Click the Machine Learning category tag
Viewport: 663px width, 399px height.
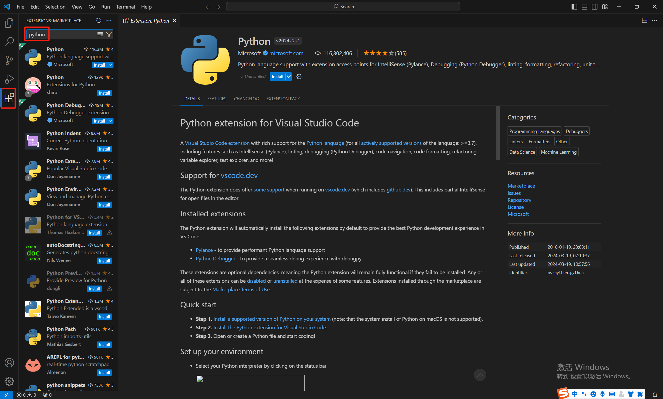[558, 152]
